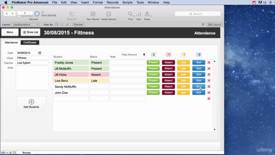Remove Sandy McMuffin row with red X
Image resolution: width=275 pixels, height=155 pixels.
(x=209, y=87)
